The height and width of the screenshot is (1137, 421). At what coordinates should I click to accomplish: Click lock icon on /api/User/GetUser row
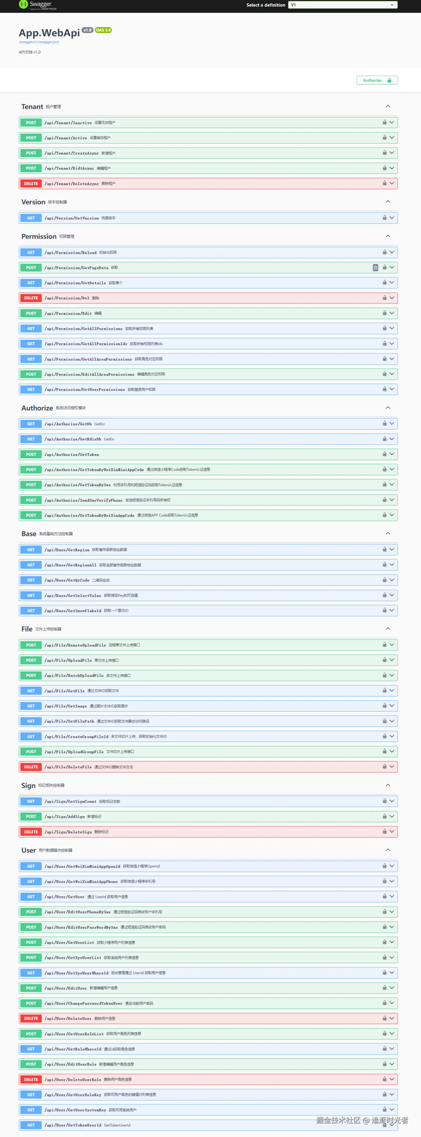click(x=385, y=896)
